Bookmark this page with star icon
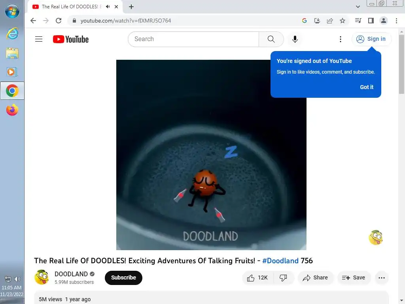 click(343, 21)
